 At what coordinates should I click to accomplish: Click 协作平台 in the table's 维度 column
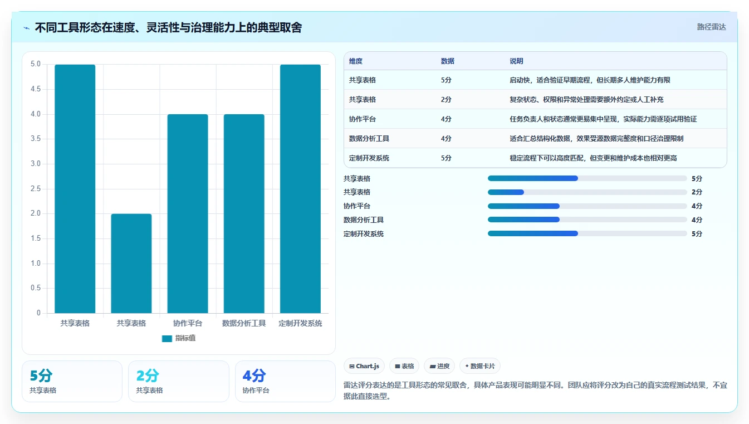pos(363,119)
